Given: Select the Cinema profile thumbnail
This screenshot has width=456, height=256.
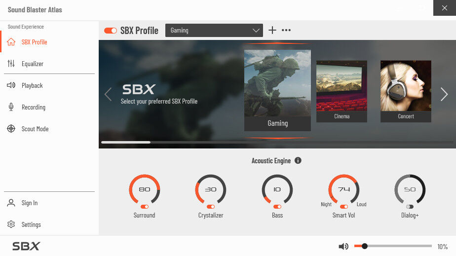Looking at the screenshot, I should click(342, 91).
